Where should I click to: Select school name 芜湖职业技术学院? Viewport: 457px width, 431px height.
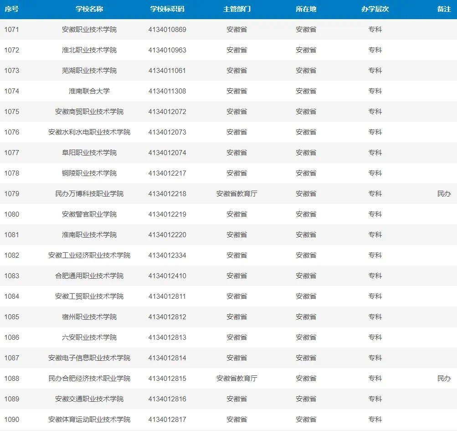pos(89,71)
